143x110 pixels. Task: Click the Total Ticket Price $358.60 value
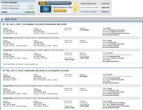[x=105, y=4]
